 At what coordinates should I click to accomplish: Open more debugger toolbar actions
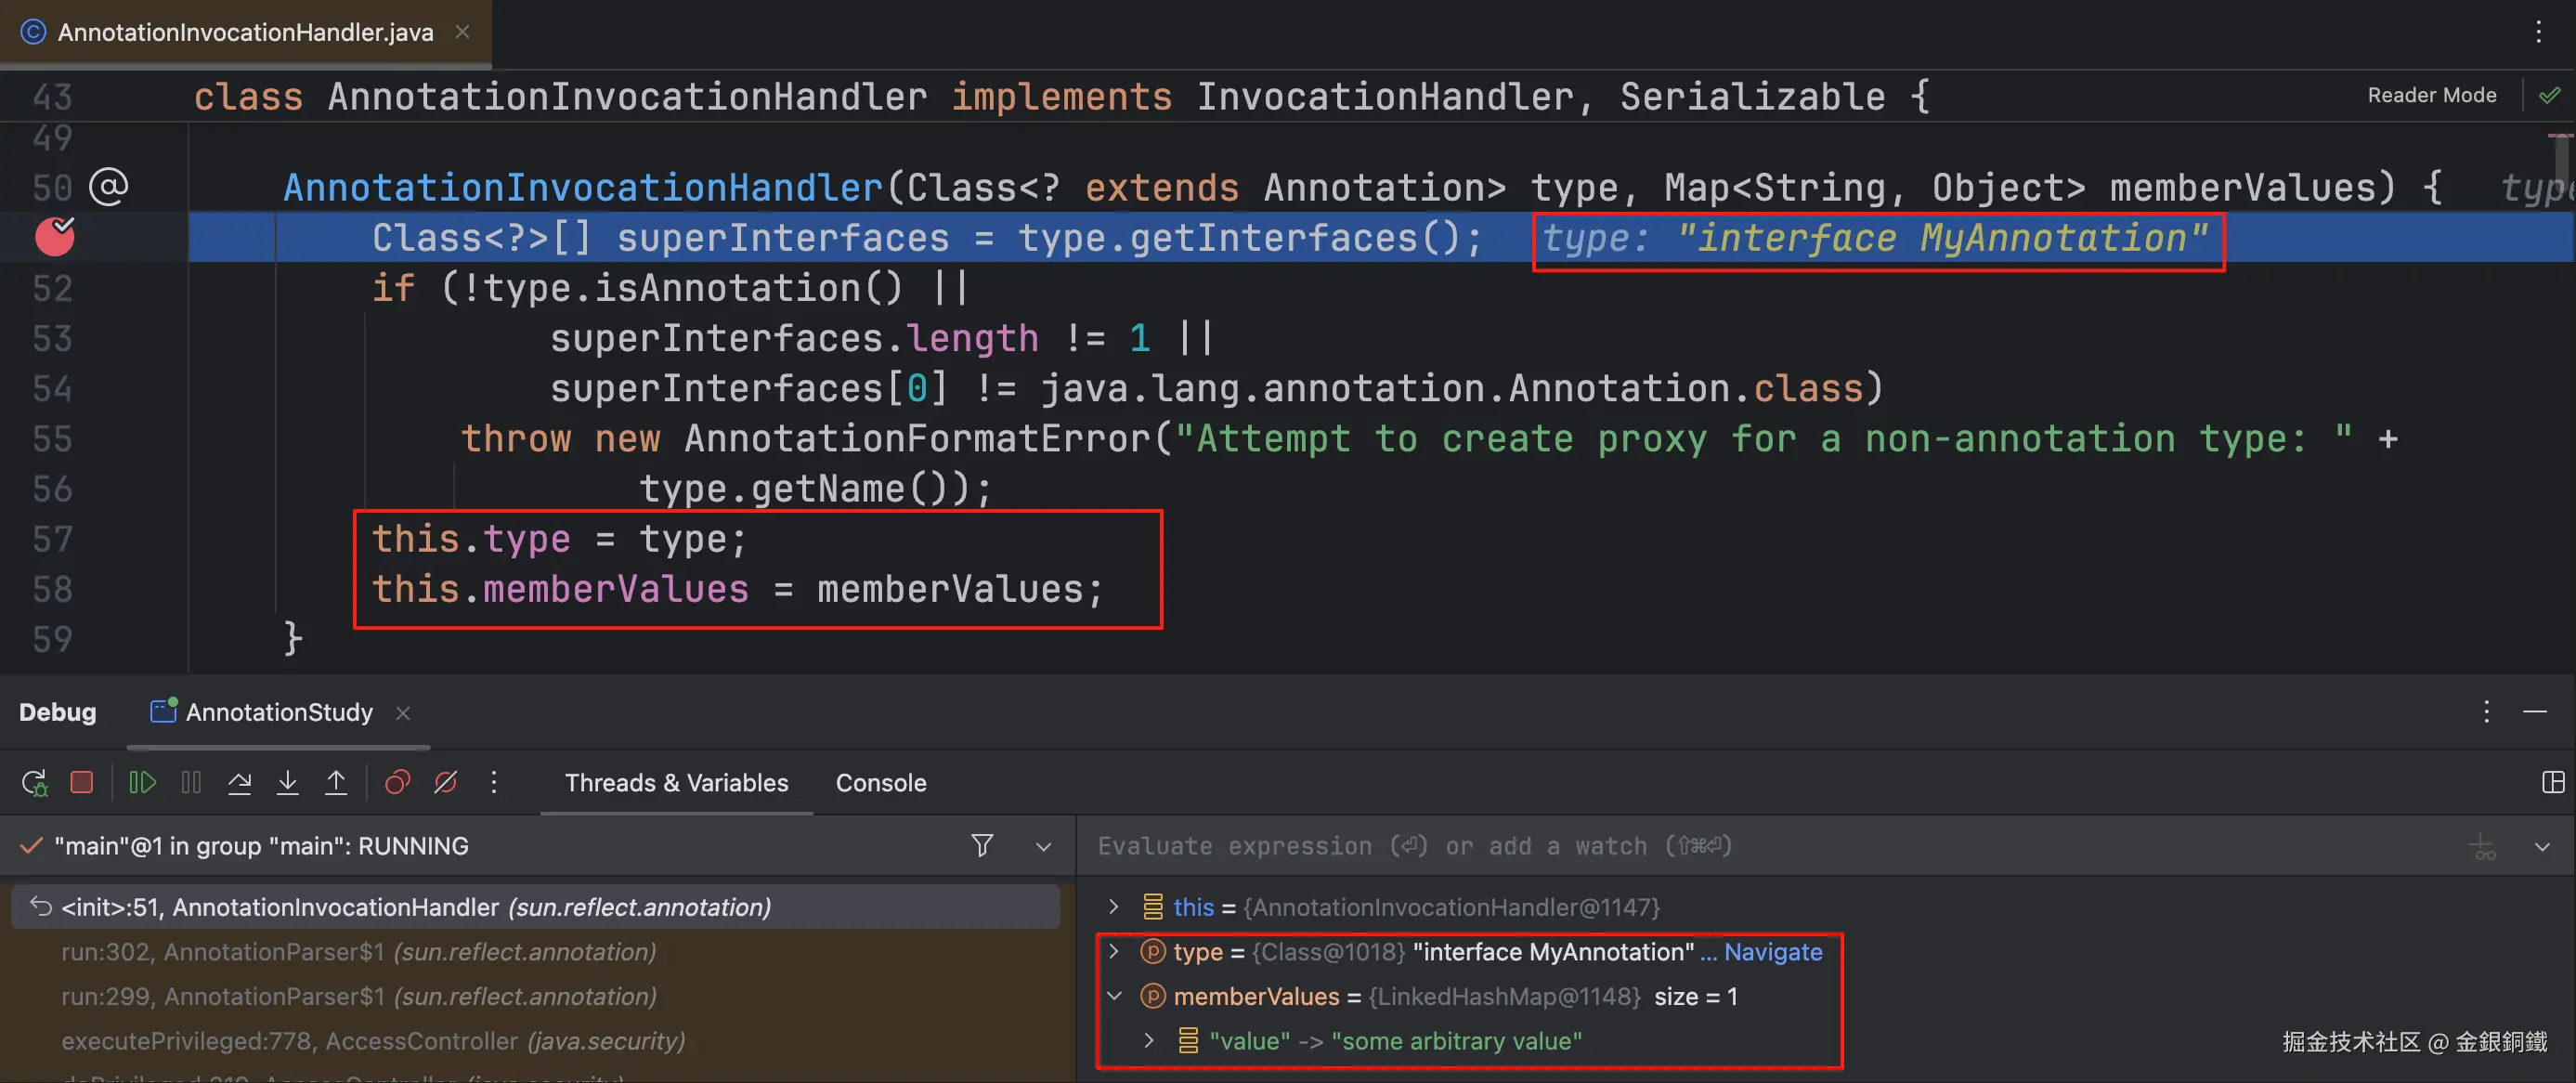click(494, 783)
